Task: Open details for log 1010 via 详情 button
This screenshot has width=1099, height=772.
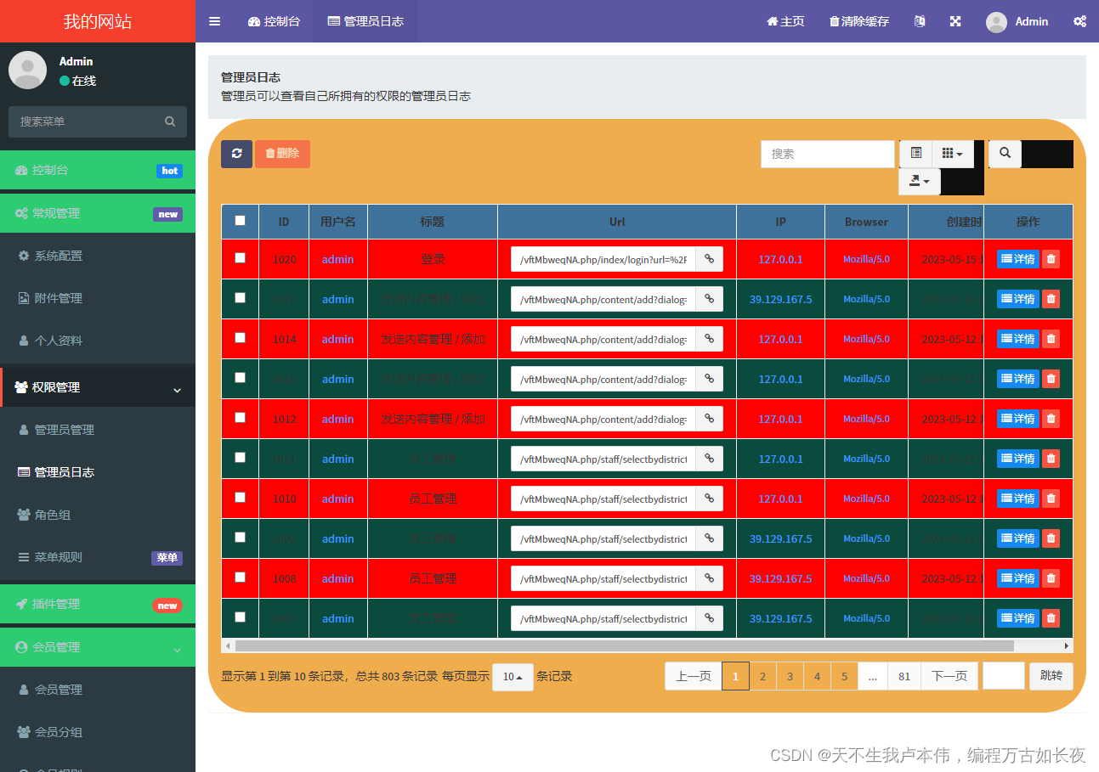Action: click(1017, 499)
